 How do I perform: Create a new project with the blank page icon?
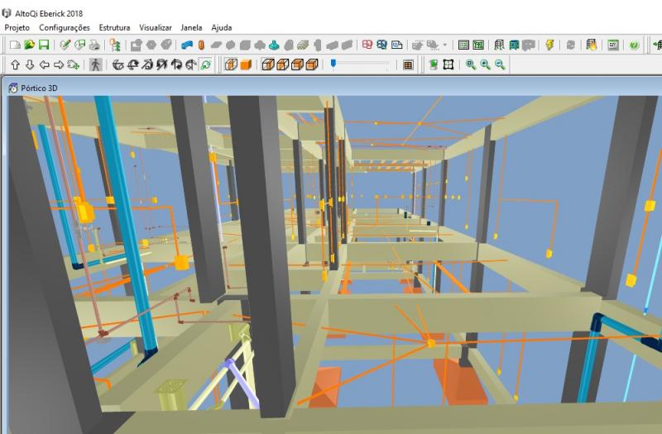tap(15, 45)
